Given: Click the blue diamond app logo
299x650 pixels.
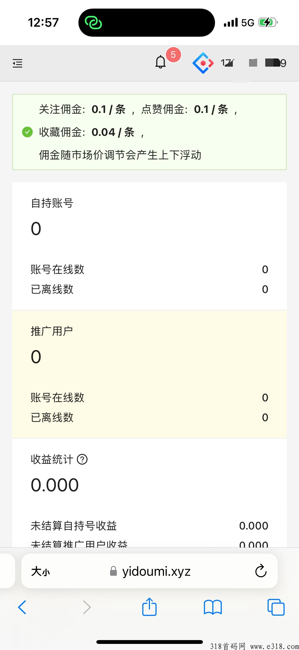Looking at the screenshot, I should [x=203, y=63].
